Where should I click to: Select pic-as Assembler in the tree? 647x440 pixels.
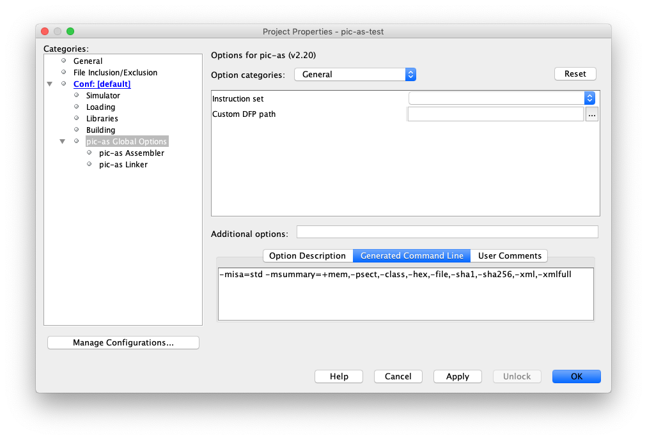(x=131, y=153)
